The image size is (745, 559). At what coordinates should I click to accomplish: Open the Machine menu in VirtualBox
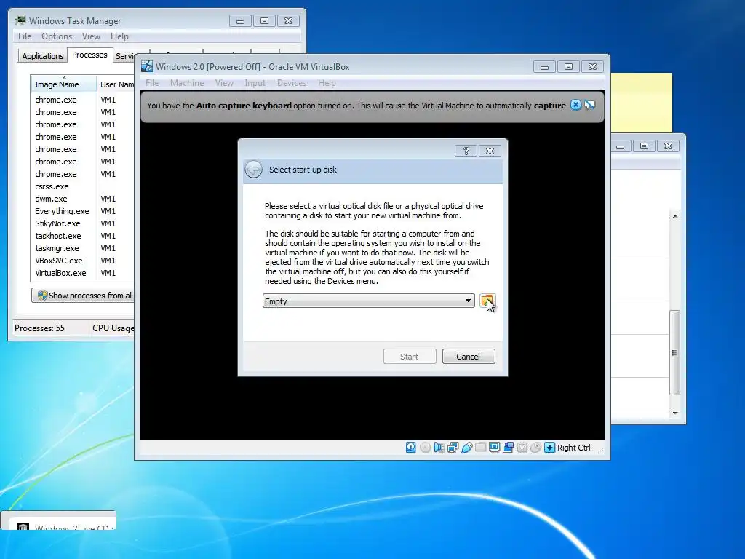click(187, 83)
